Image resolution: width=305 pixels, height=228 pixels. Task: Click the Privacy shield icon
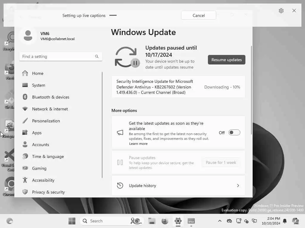pos(25,192)
